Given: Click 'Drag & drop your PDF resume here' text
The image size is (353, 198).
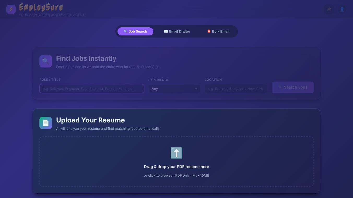Looking at the screenshot, I should pos(176,167).
